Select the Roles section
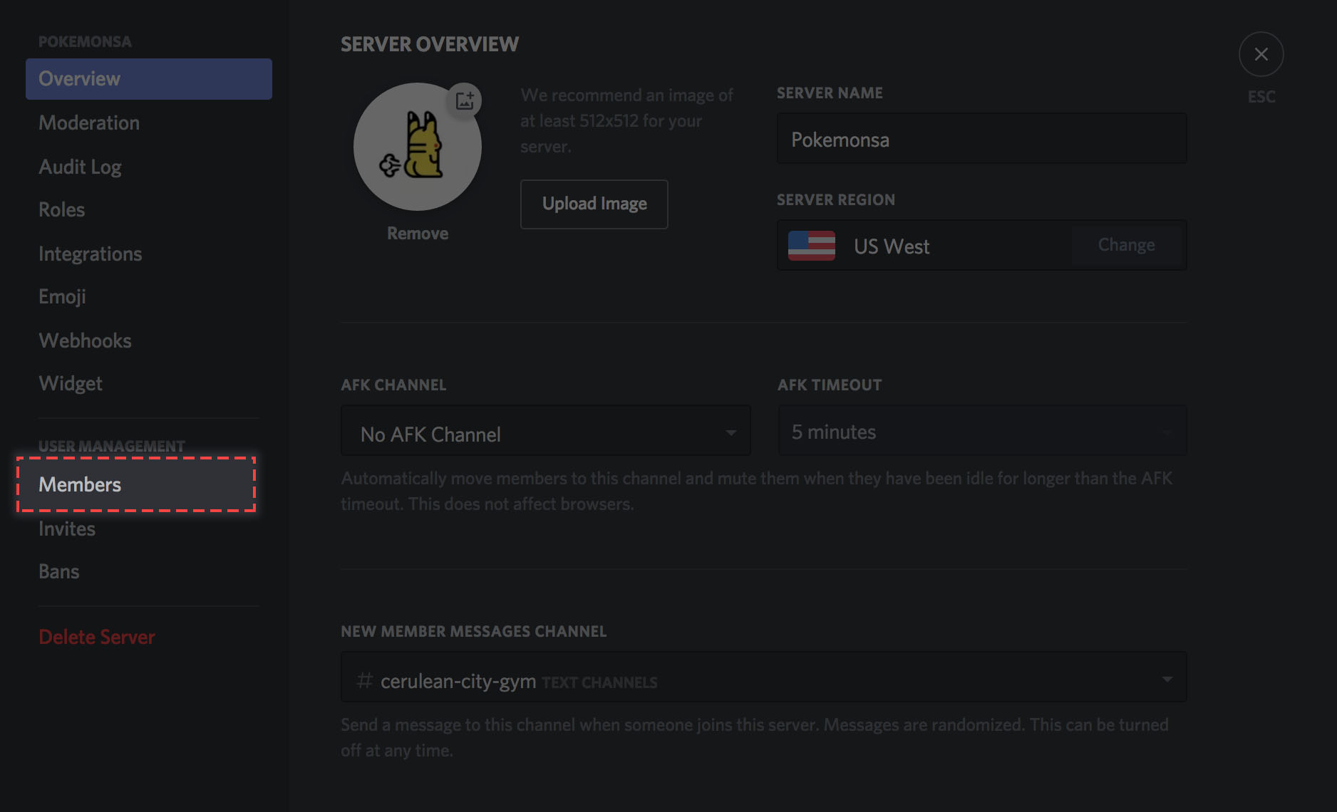 [61, 209]
